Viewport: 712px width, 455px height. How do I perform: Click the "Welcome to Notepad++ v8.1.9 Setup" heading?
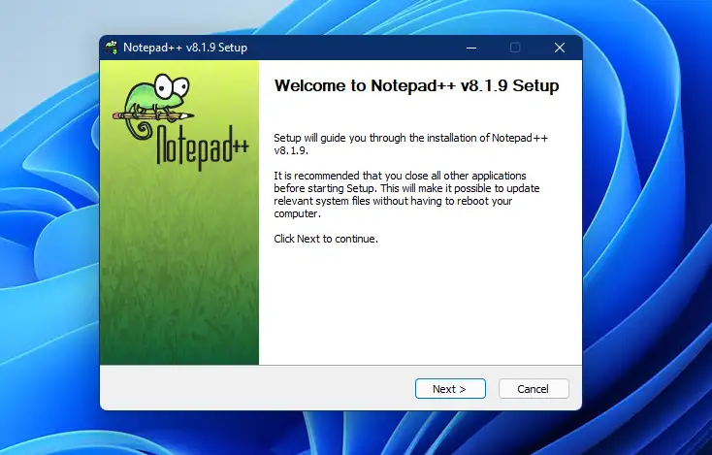pos(416,85)
